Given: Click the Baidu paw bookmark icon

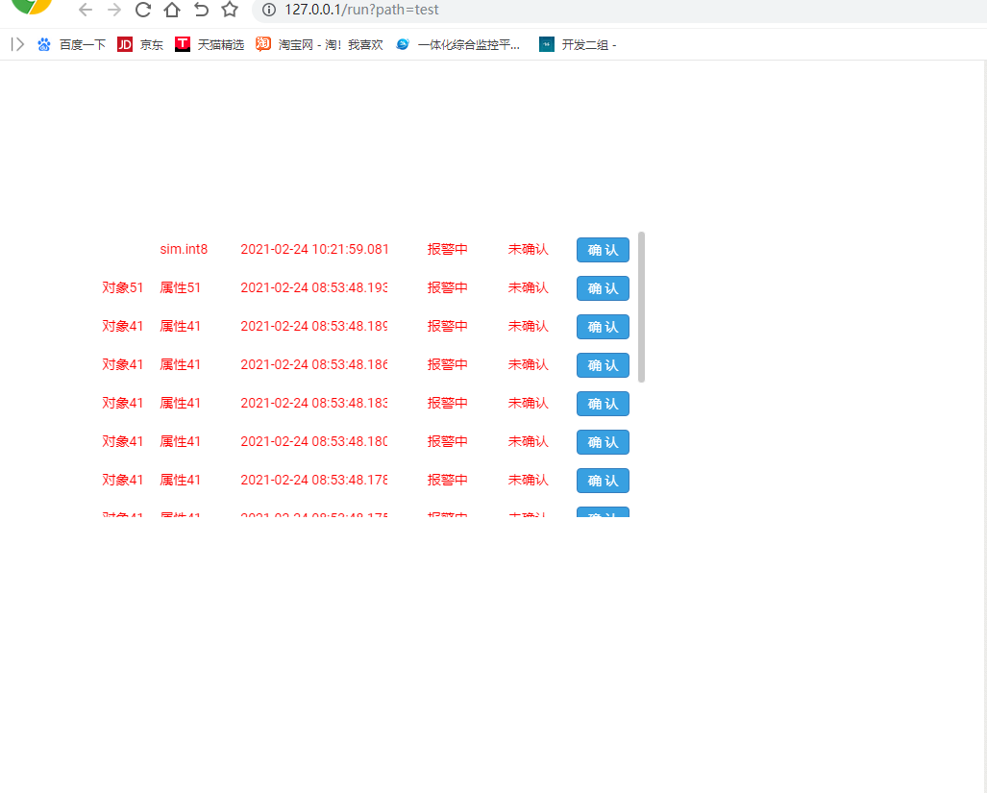Looking at the screenshot, I should (43, 44).
